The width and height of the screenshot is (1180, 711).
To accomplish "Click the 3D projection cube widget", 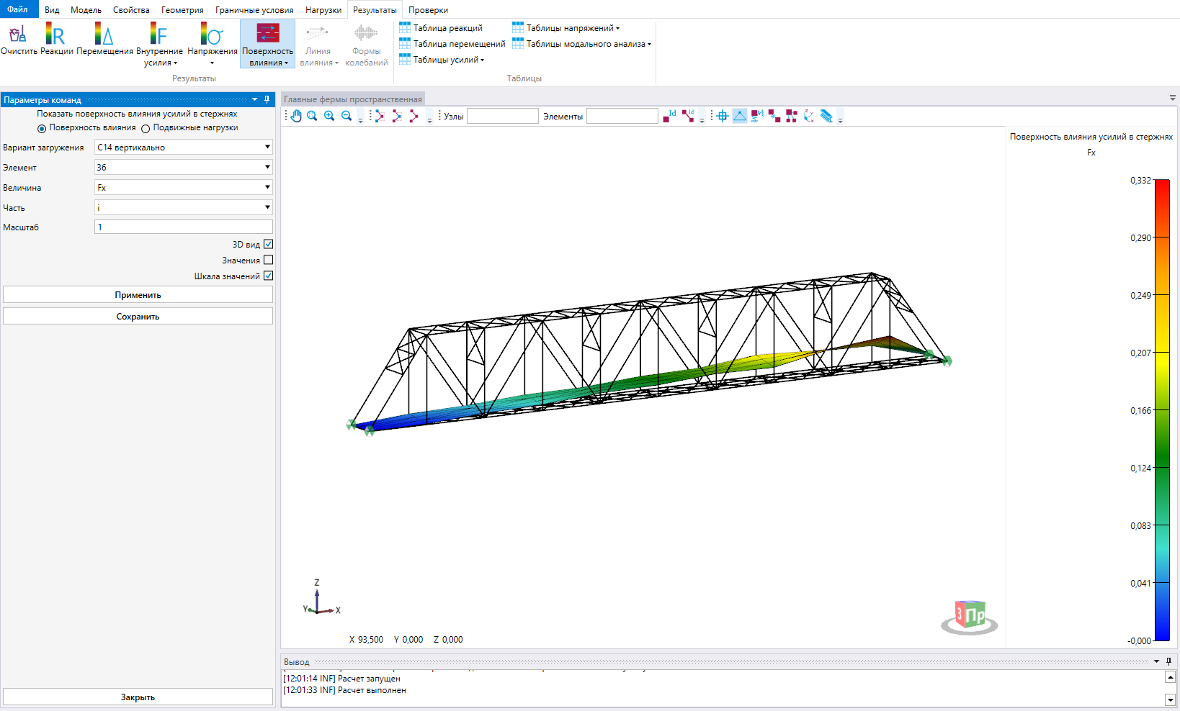I will (x=970, y=617).
